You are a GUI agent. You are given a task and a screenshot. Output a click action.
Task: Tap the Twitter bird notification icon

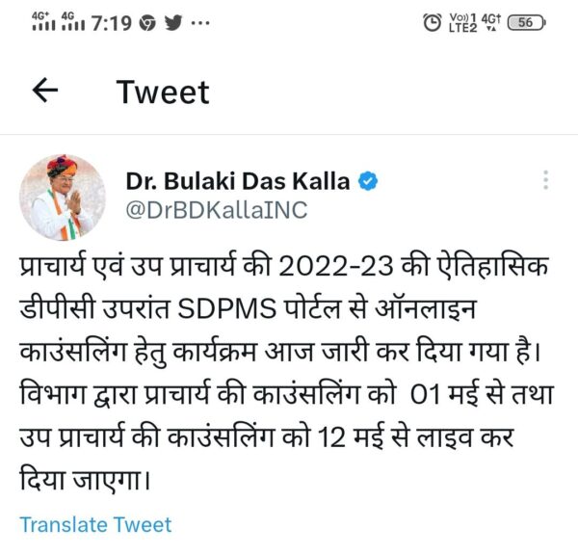173,23
